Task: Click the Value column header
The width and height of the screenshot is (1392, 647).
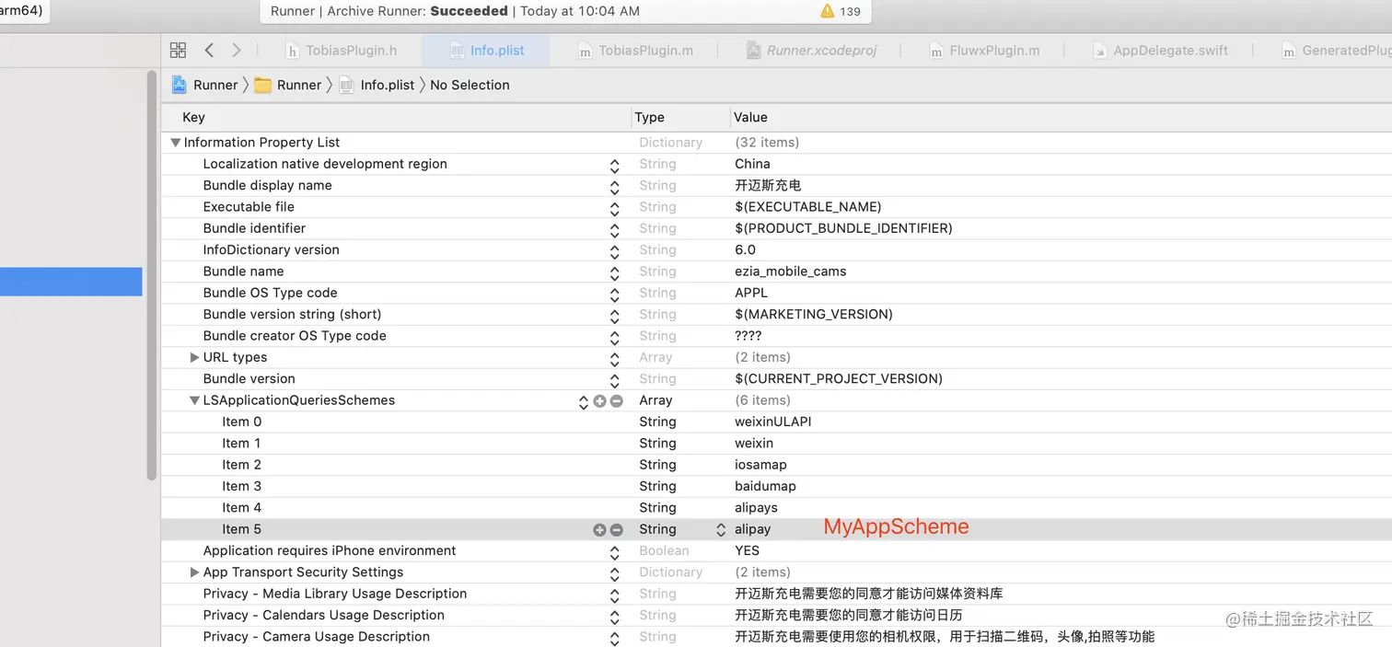Action: (750, 117)
